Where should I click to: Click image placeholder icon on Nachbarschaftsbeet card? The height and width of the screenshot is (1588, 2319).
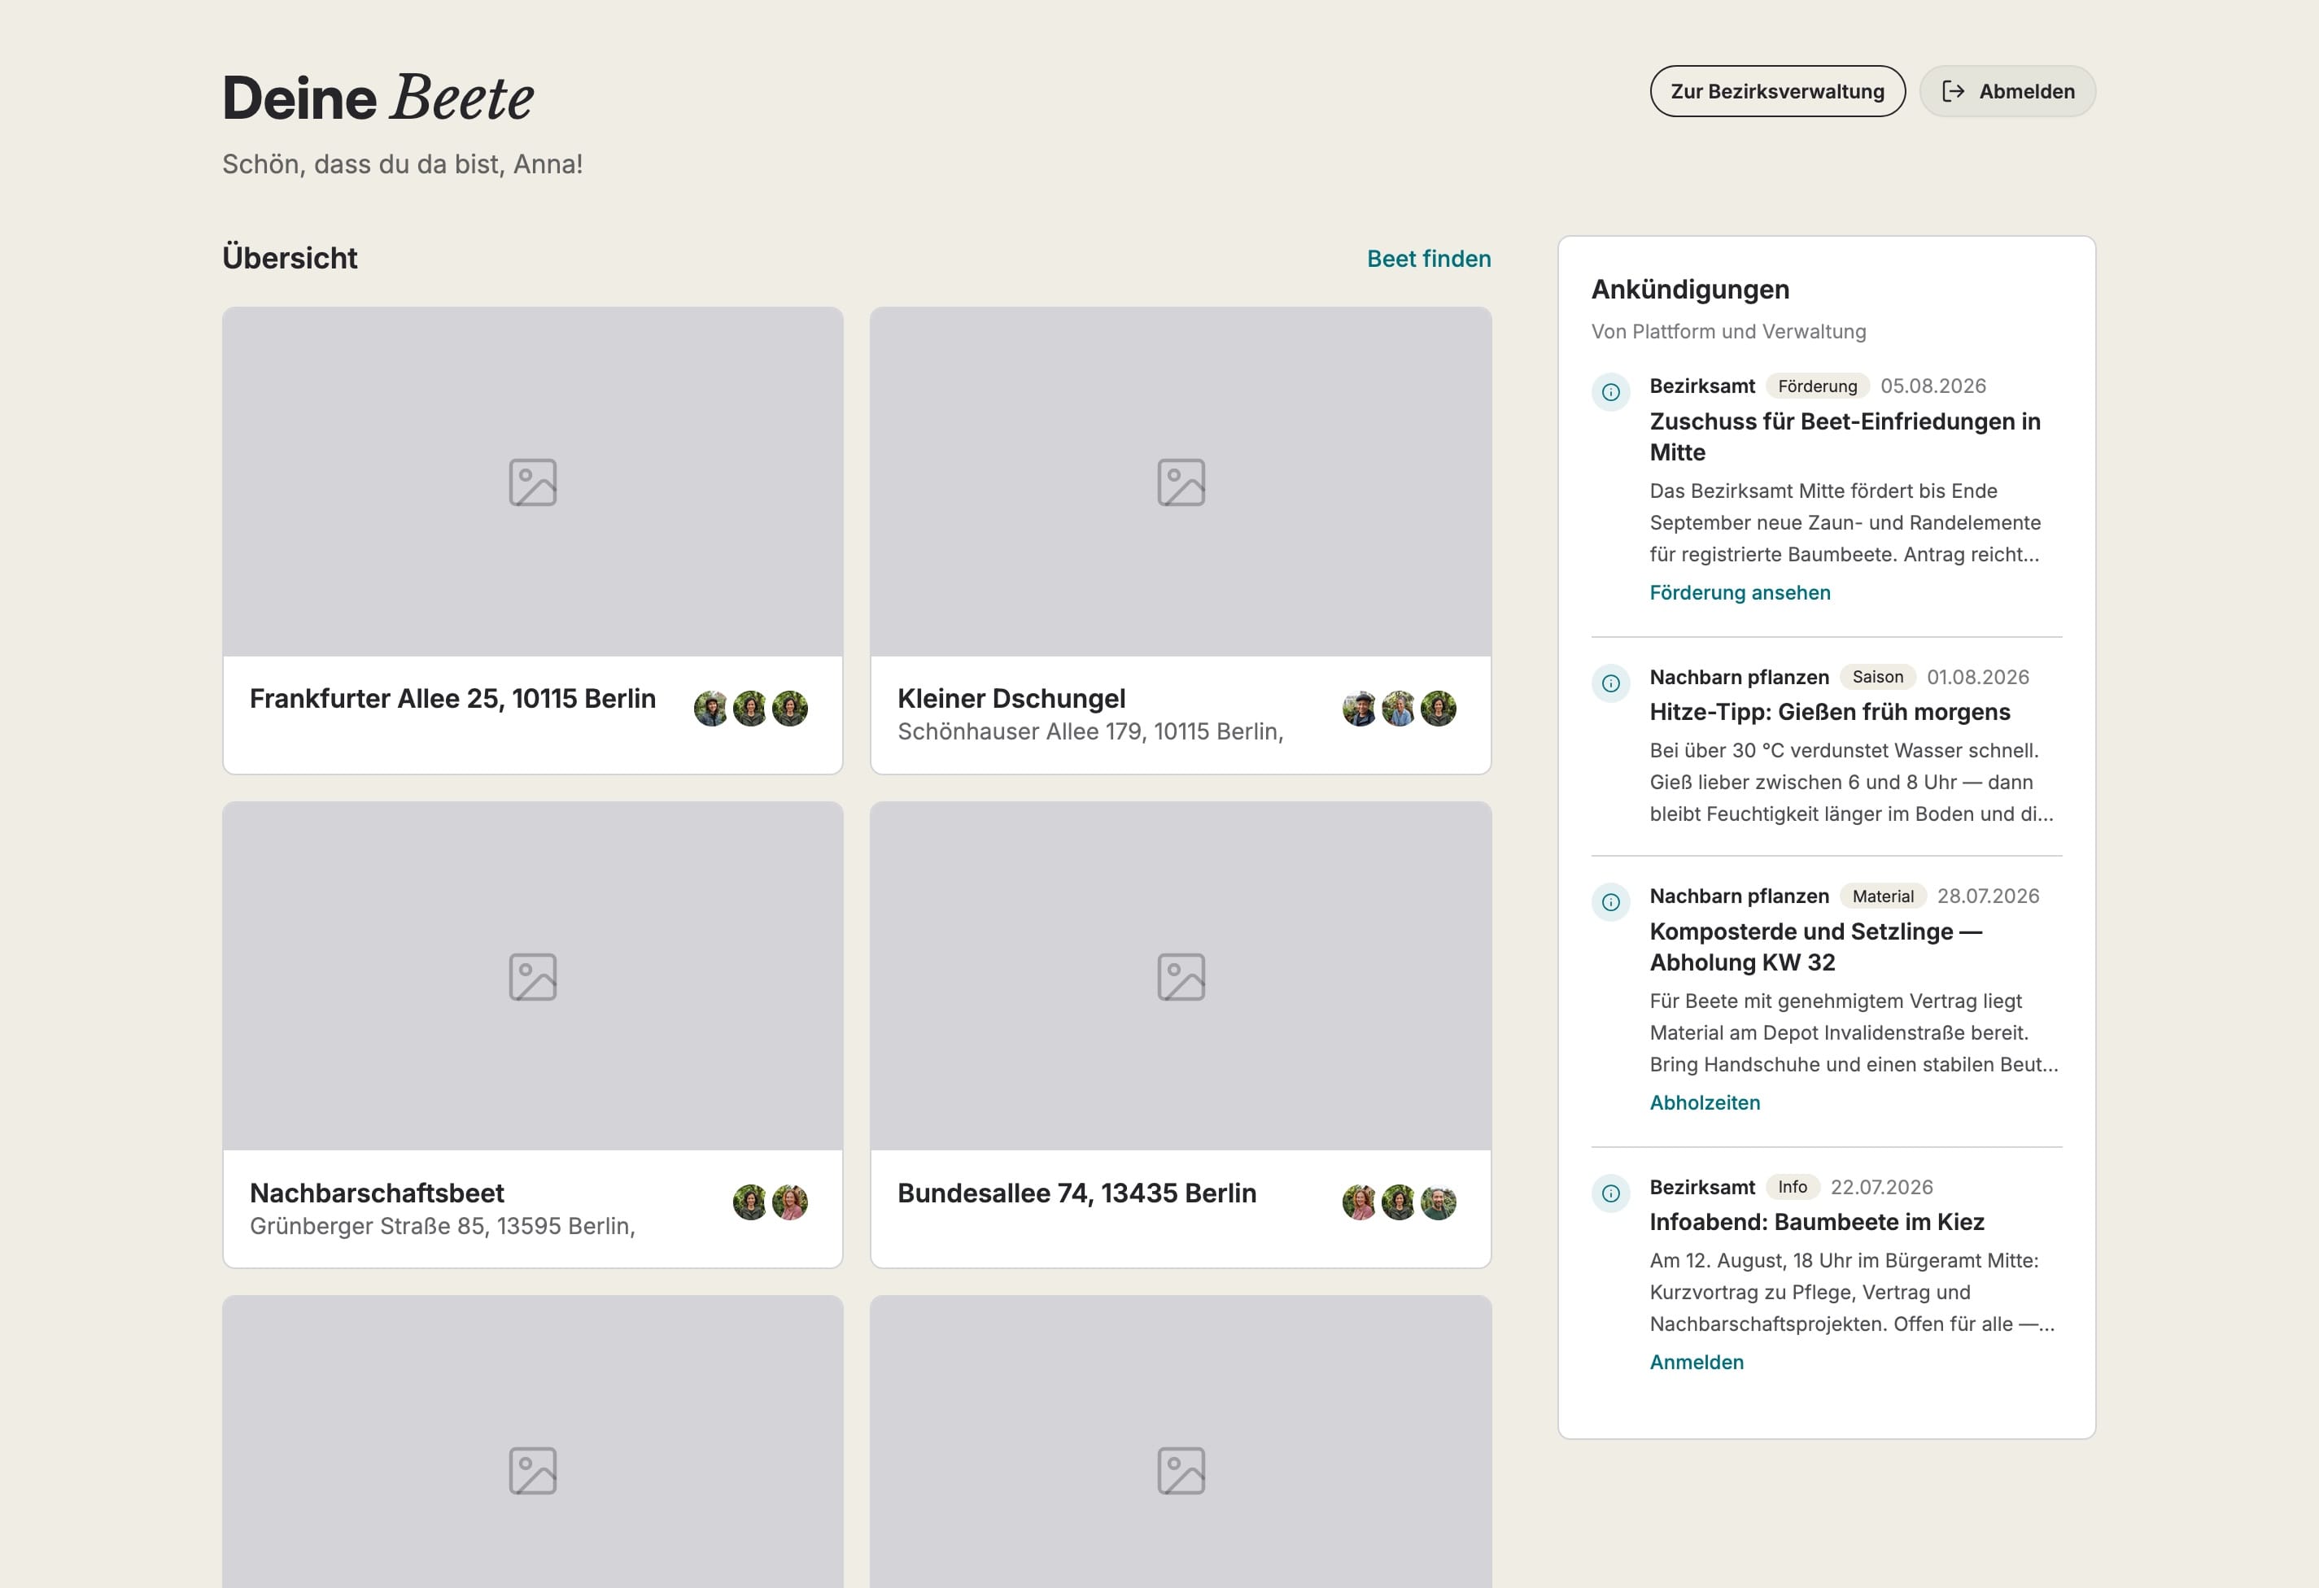[x=533, y=976]
